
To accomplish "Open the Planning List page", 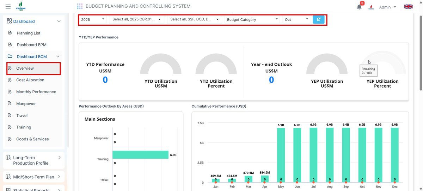I will tap(29, 33).
